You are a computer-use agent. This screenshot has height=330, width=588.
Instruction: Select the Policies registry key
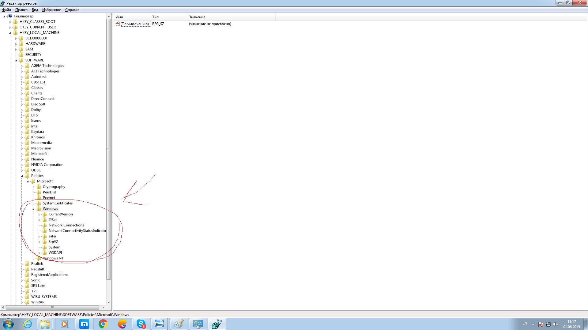[37, 175]
